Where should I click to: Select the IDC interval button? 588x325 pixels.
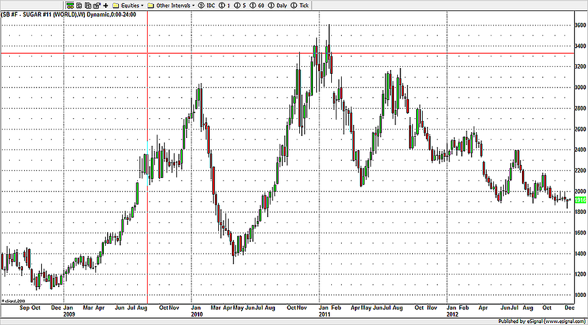pyautogui.click(x=209, y=5)
